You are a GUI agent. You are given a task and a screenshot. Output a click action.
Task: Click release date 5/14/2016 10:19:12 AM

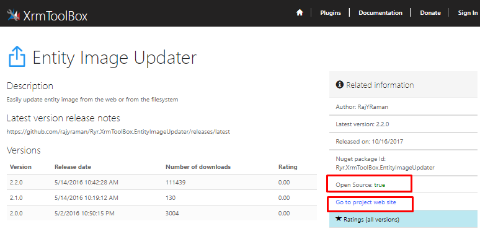pyautogui.click(x=86, y=198)
